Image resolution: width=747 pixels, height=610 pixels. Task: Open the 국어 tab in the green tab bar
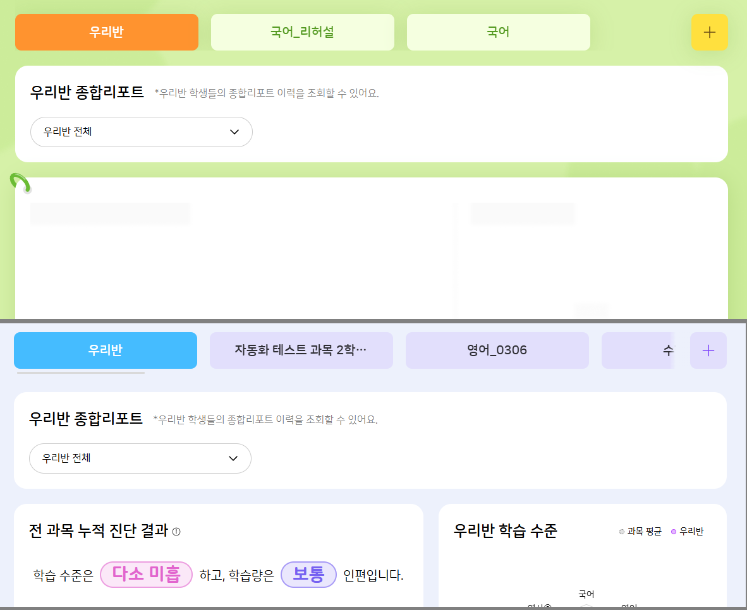[x=498, y=32]
